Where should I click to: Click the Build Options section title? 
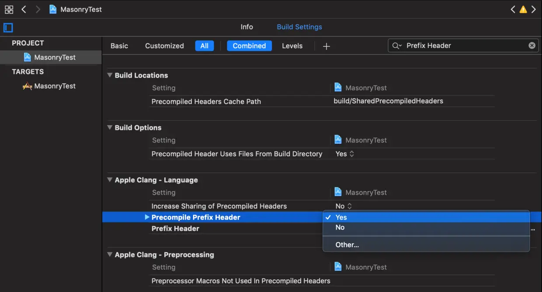click(138, 127)
